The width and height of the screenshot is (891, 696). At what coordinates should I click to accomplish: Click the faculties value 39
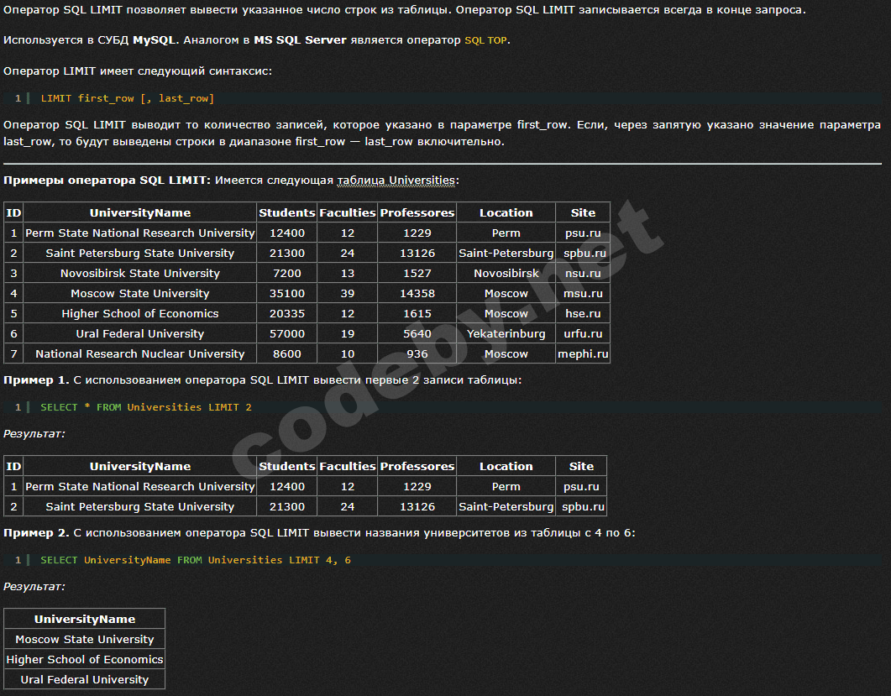click(347, 294)
